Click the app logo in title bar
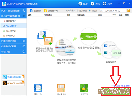 tap(4, 4)
